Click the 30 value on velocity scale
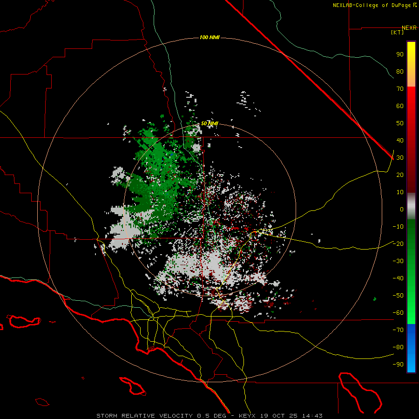Screen dimensions: 419x419 click(x=400, y=158)
